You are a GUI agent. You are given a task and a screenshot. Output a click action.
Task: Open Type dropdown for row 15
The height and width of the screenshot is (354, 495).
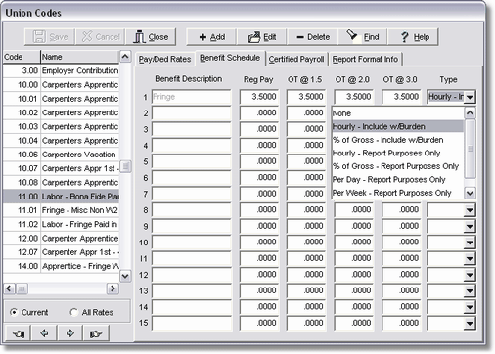click(470, 323)
